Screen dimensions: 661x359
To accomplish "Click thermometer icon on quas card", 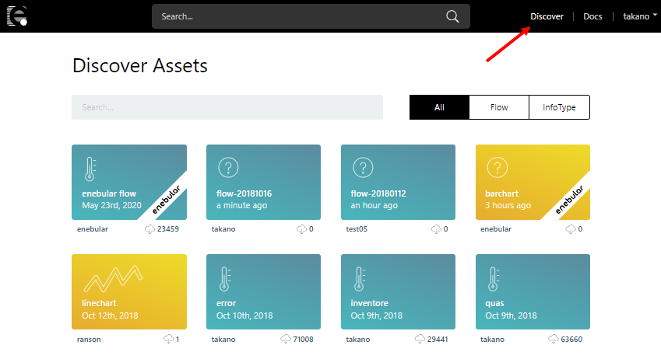I will pyautogui.click(x=494, y=279).
